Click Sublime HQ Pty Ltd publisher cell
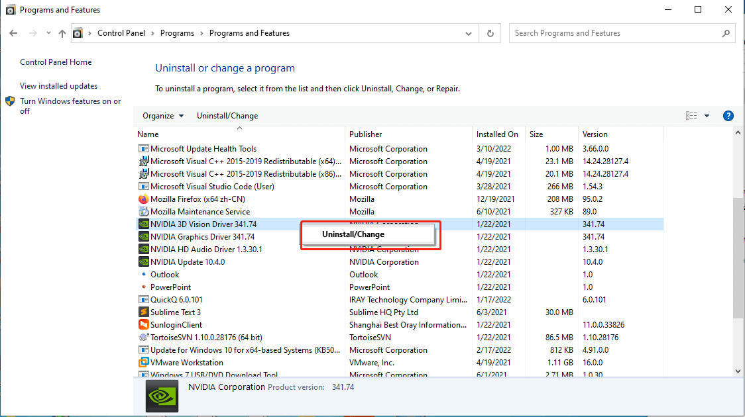The height and width of the screenshot is (417, 745). point(383,312)
